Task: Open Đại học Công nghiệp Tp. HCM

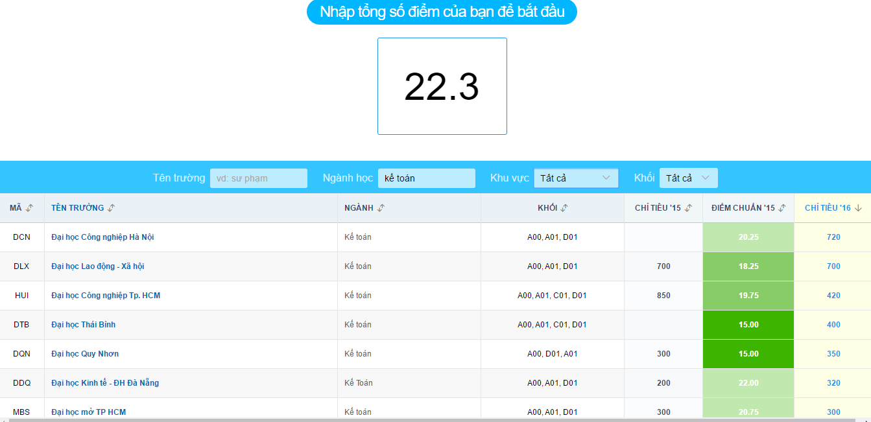Action: click(106, 296)
